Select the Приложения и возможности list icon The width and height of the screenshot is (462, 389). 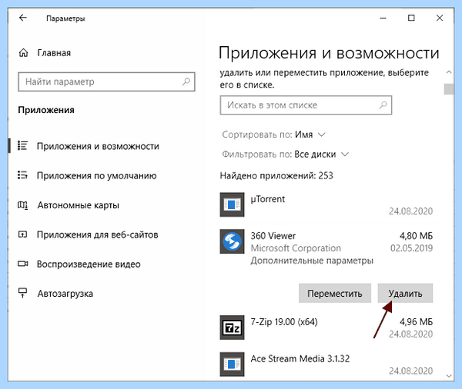(x=22, y=145)
